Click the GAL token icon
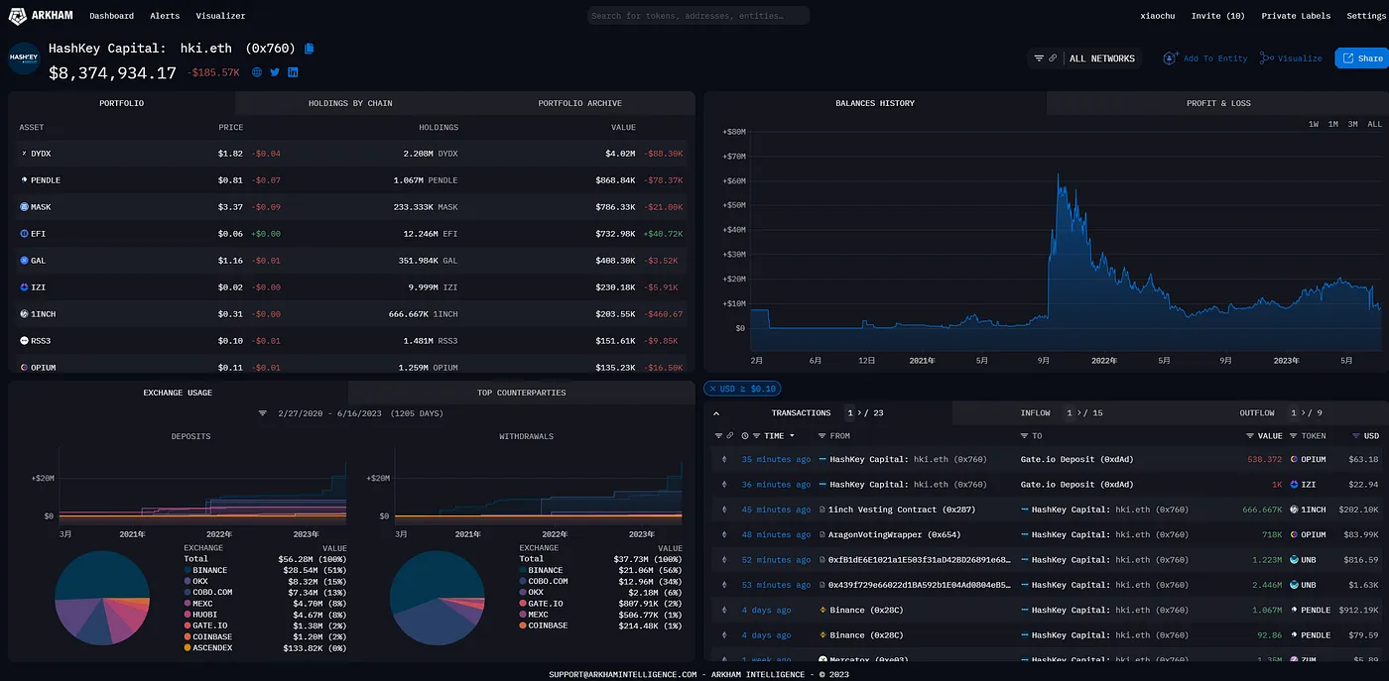Image resolution: width=1389 pixels, height=681 pixels. (x=24, y=261)
